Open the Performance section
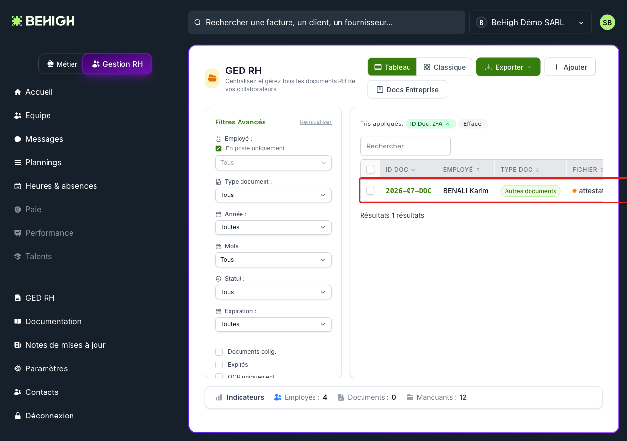Image resolution: width=627 pixels, height=441 pixels. 44,233
